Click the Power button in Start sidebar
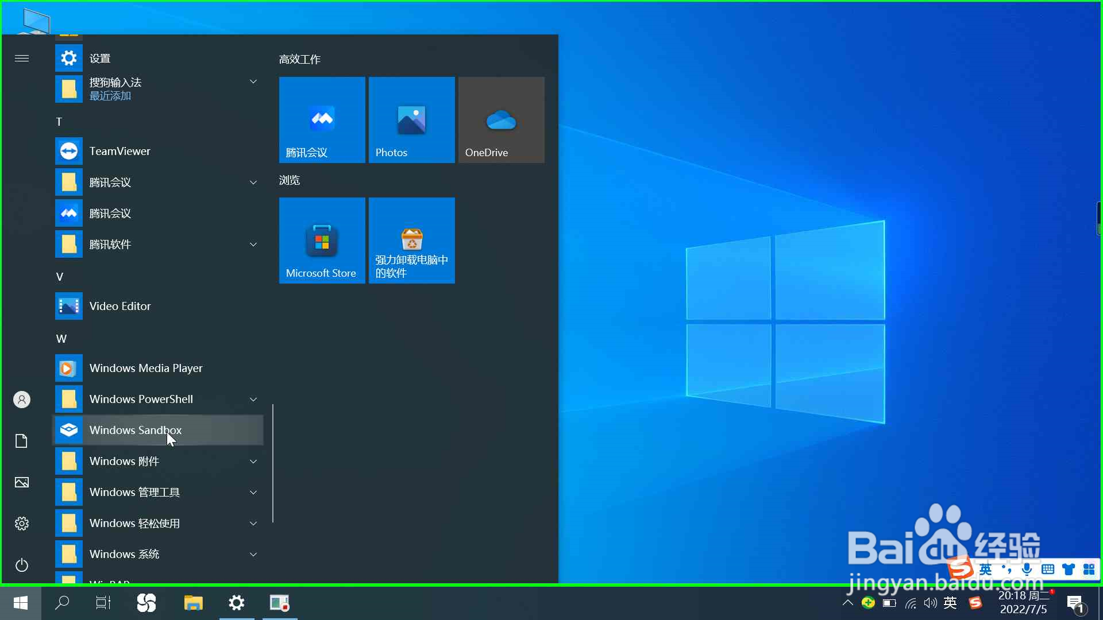The height and width of the screenshot is (620, 1103). (x=22, y=565)
